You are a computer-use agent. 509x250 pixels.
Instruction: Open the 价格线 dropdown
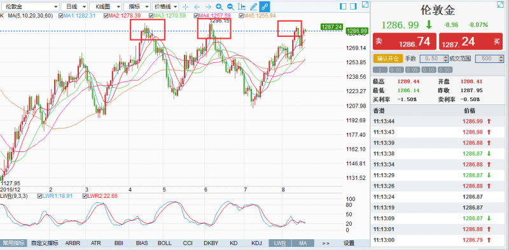165,6
